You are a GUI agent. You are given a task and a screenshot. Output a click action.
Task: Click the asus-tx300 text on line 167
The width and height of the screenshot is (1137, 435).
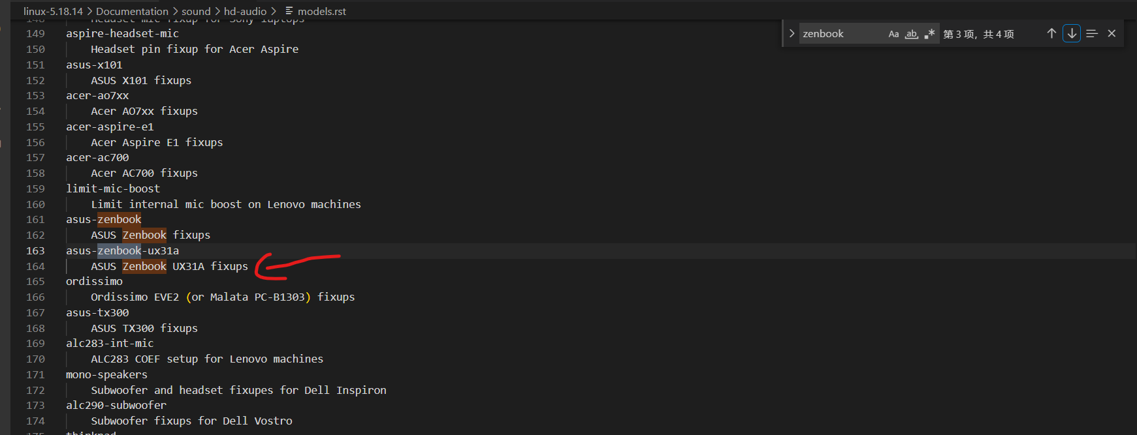point(97,312)
